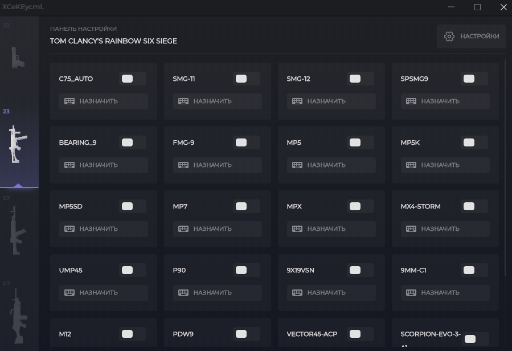
Task: Toggle the SMG-12 switch
Action: tap(361, 79)
